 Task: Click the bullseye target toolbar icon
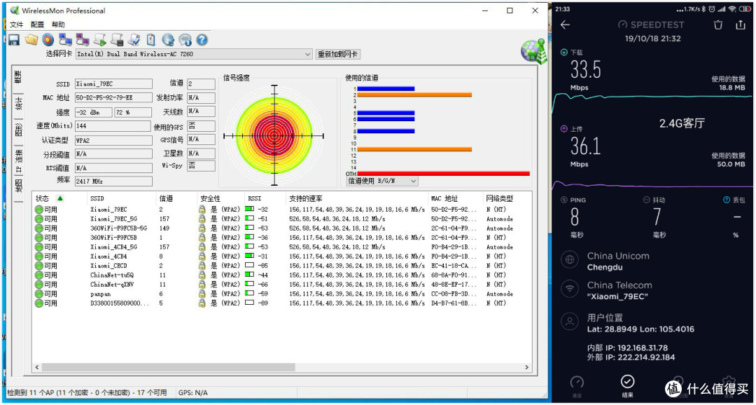48,39
